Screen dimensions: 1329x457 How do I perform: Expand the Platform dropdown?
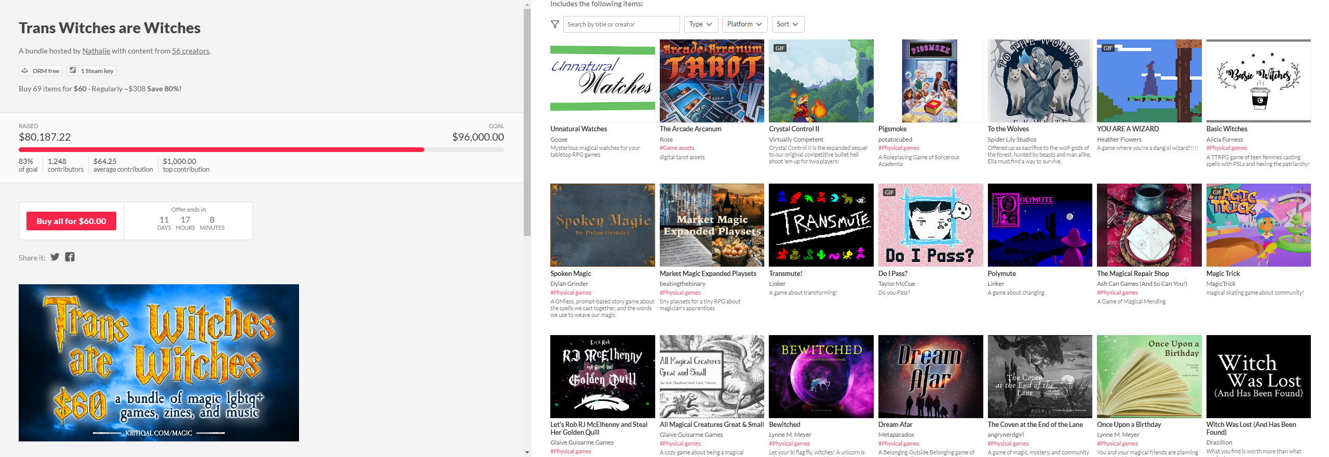pyautogui.click(x=744, y=24)
